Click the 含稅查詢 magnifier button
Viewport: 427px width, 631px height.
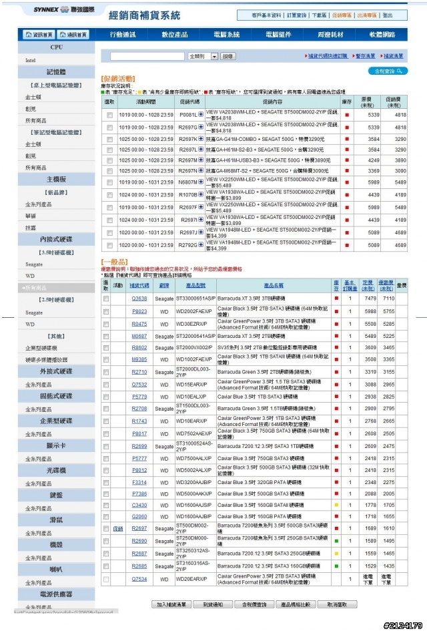pyautogui.click(x=388, y=71)
